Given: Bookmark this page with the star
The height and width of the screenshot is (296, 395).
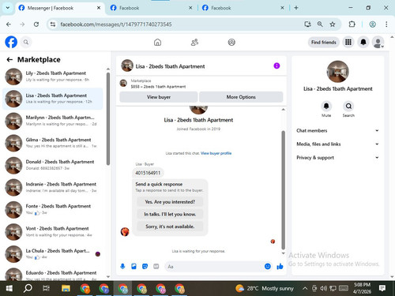Looking at the screenshot, I should (333, 24).
